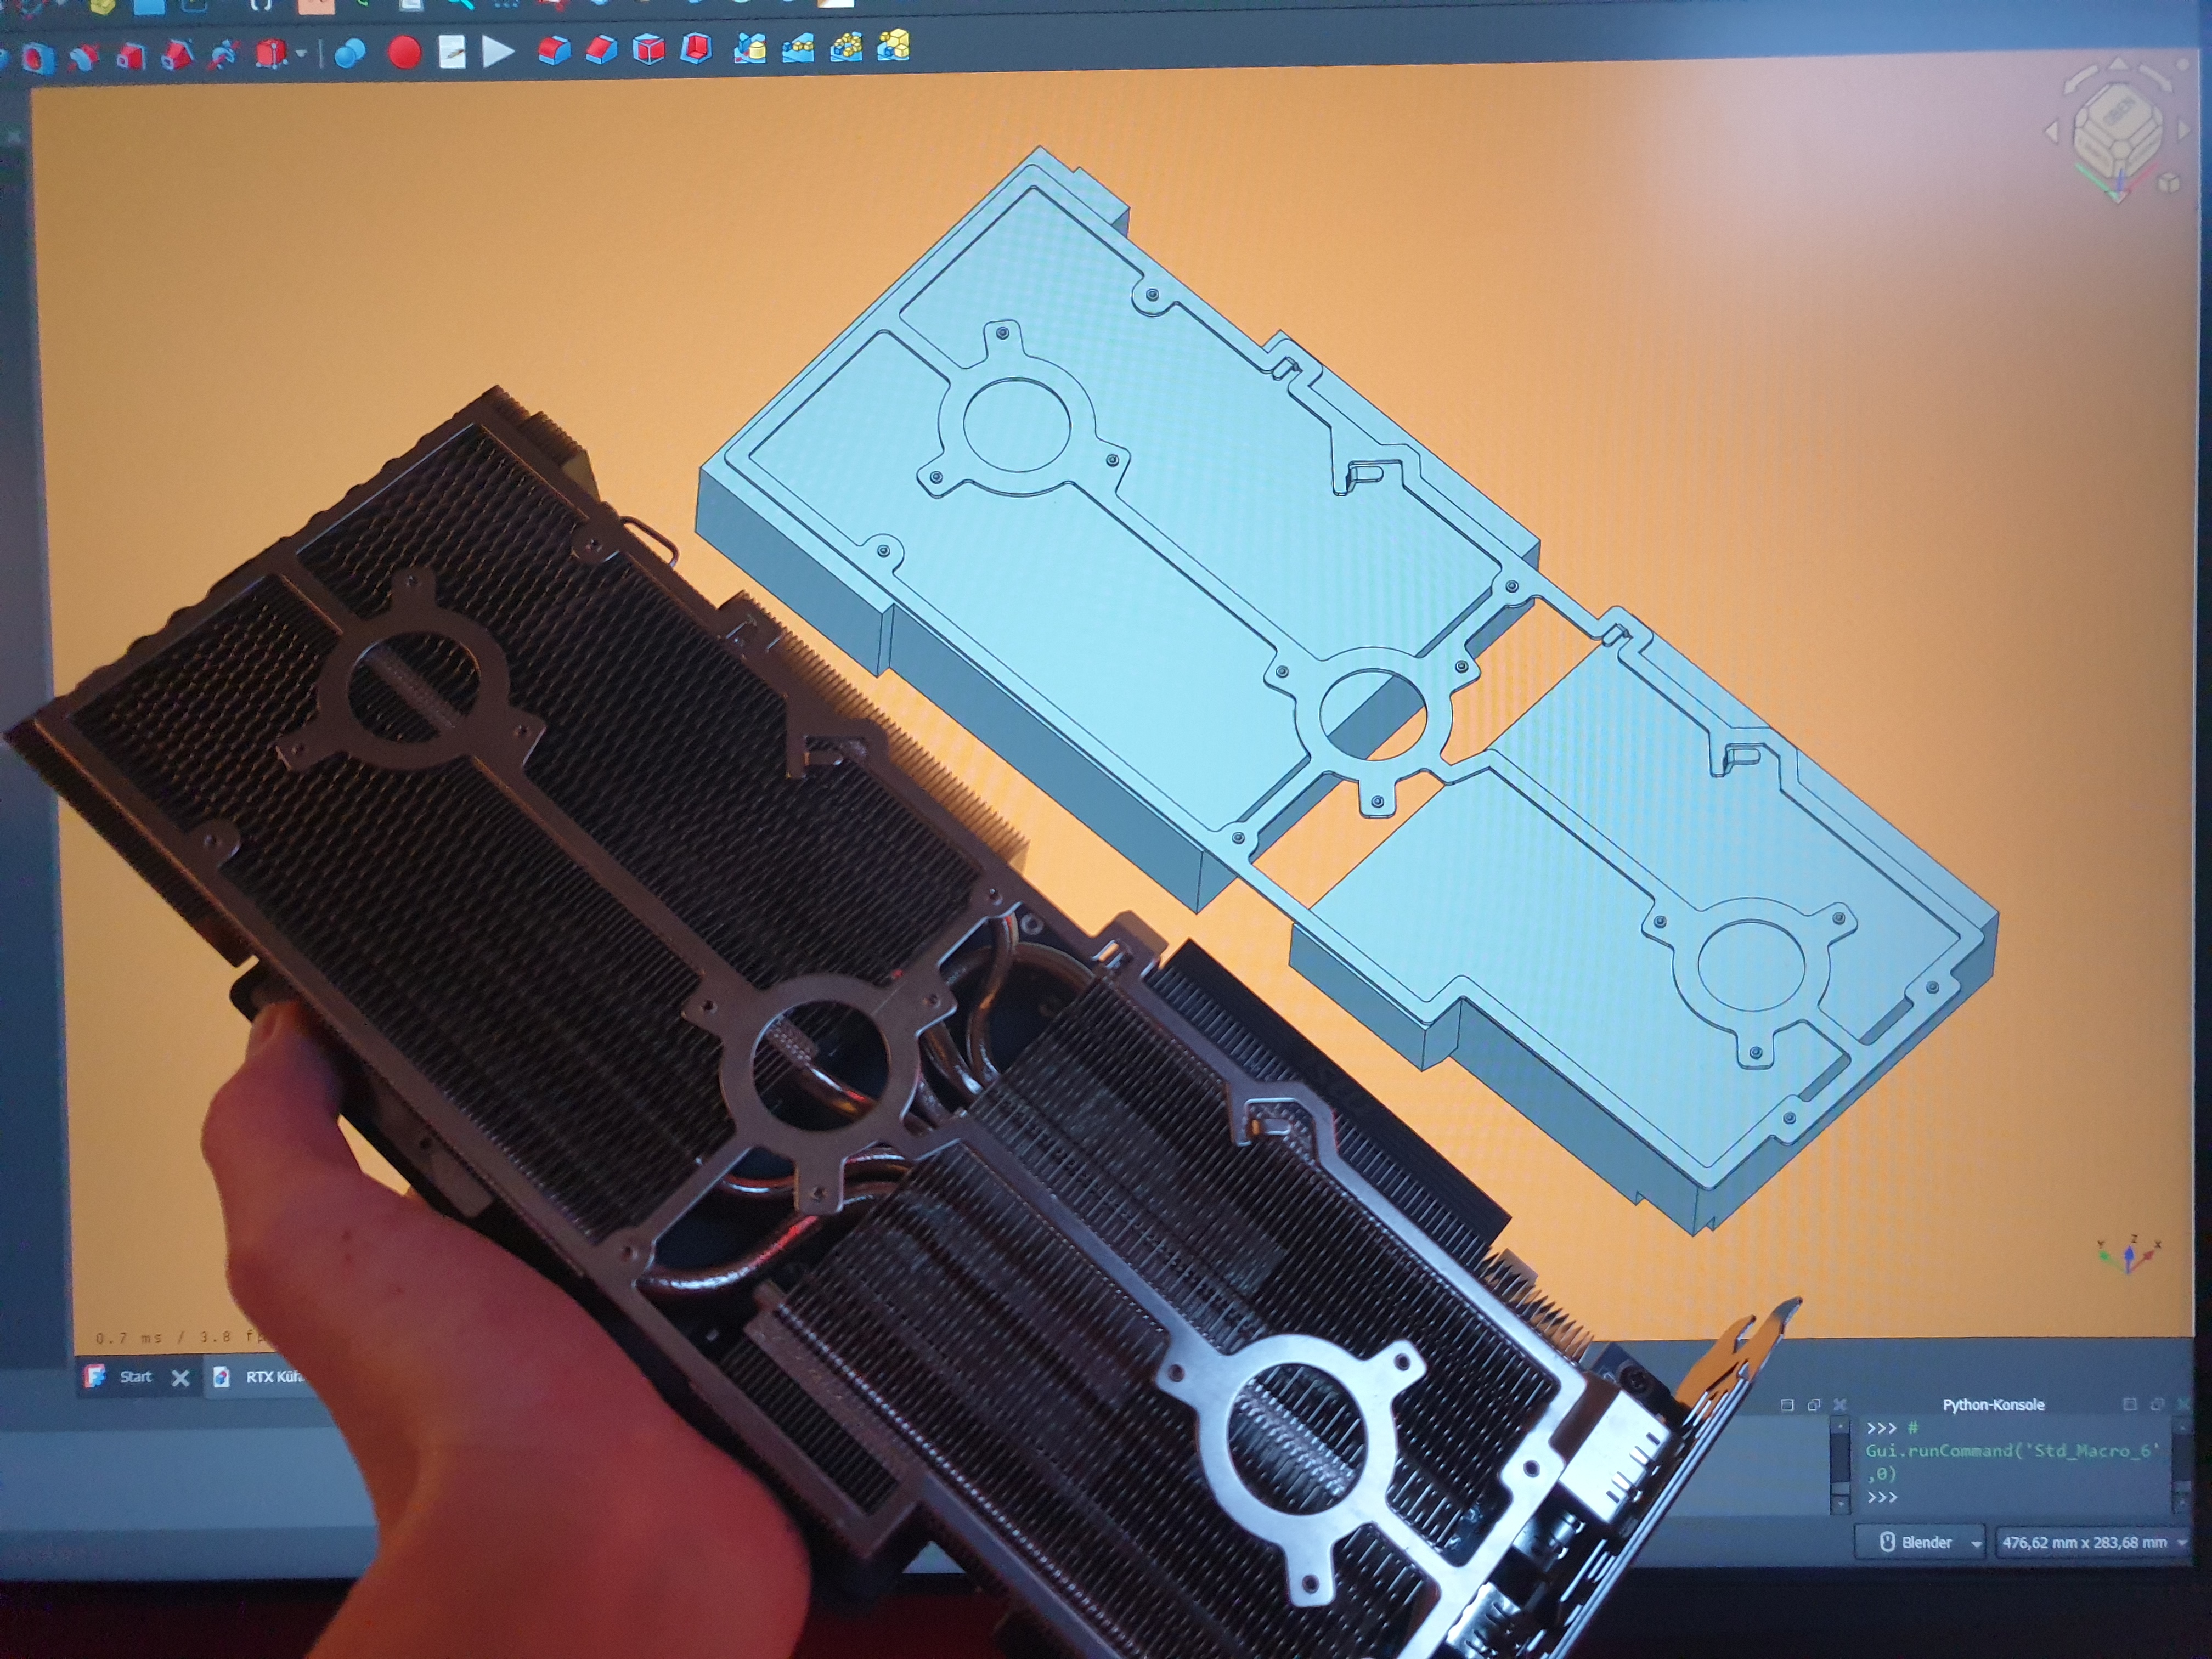Apply the Fillet tool
The width and height of the screenshot is (2212, 1659).
tap(554, 50)
